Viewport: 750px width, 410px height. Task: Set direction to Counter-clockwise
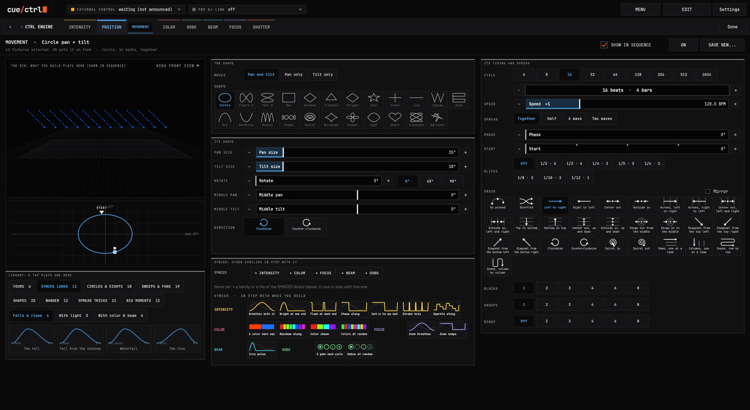point(306,227)
